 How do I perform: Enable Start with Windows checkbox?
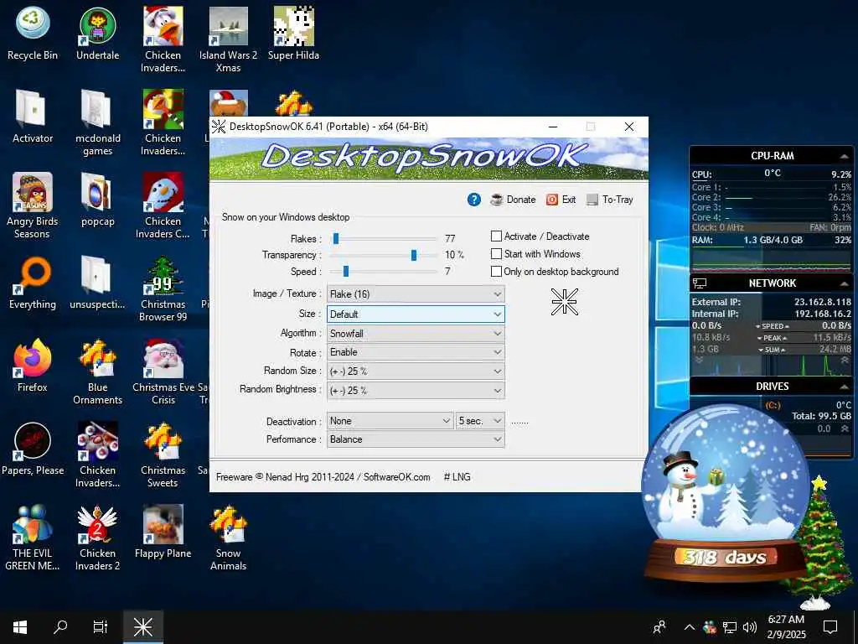(496, 253)
